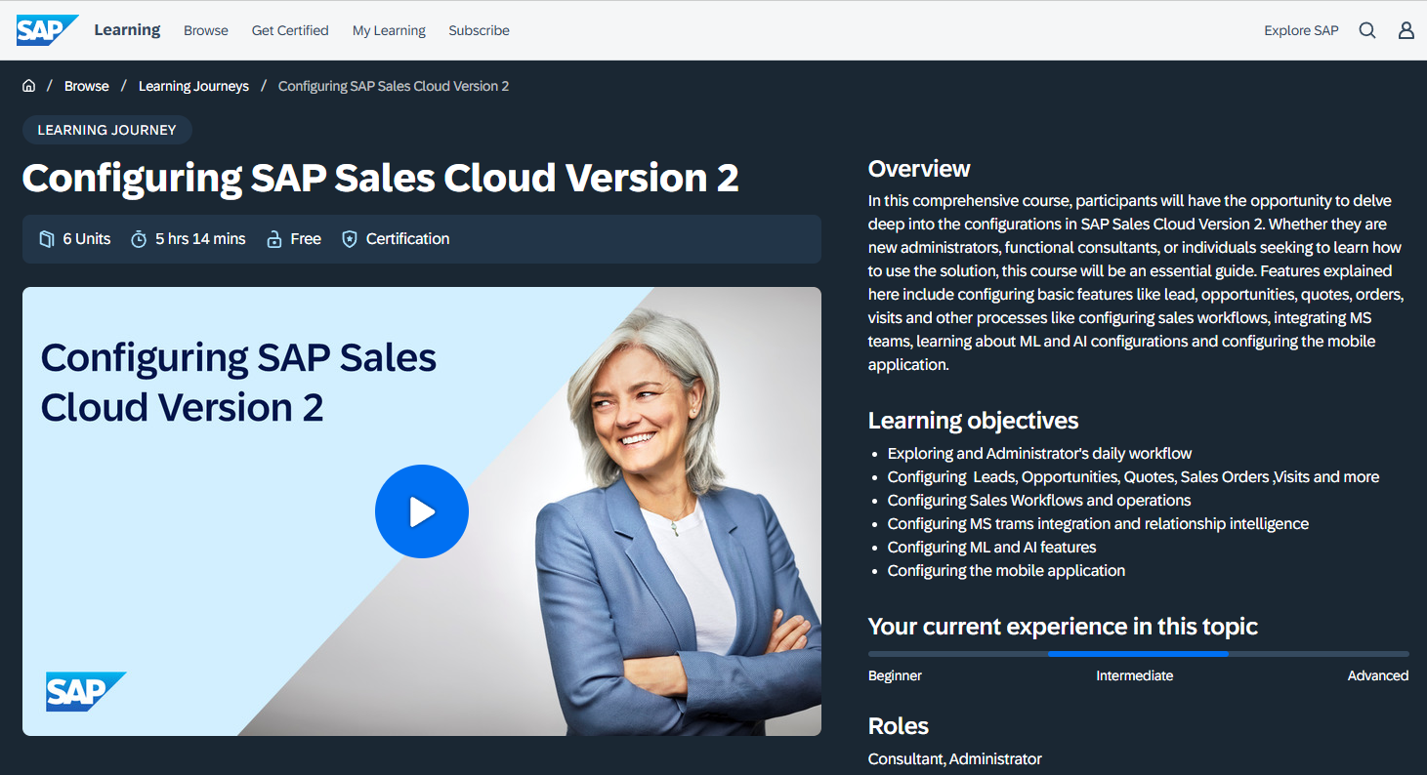Open the Browse menu
This screenshot has width=1427, height=775.
click(x=205, y=30)
